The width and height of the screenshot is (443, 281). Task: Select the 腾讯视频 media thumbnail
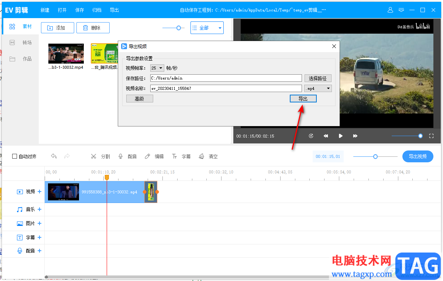(104, 54)
